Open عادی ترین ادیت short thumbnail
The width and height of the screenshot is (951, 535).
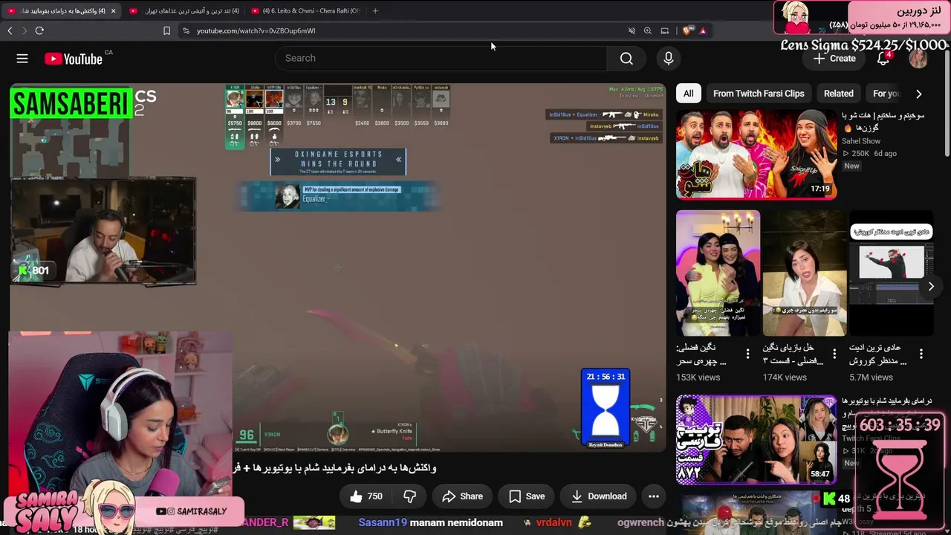point(892,273)
